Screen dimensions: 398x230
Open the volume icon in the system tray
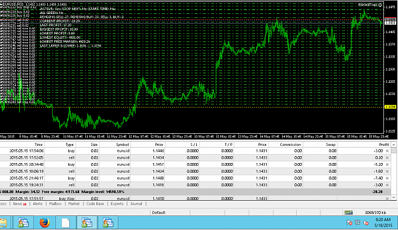tap(366, 222)
